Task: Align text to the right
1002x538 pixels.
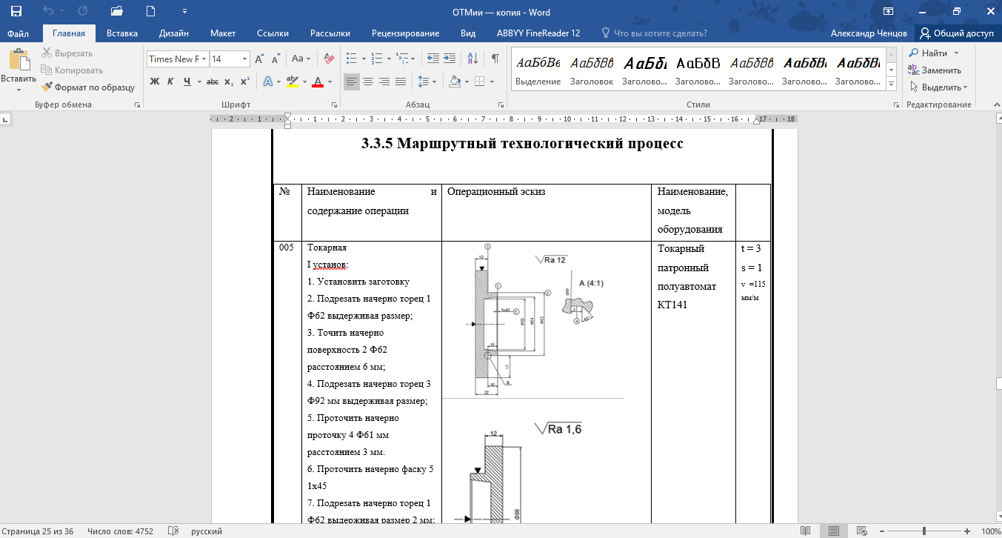Action: pyautogui.click(x=384, y=82)
